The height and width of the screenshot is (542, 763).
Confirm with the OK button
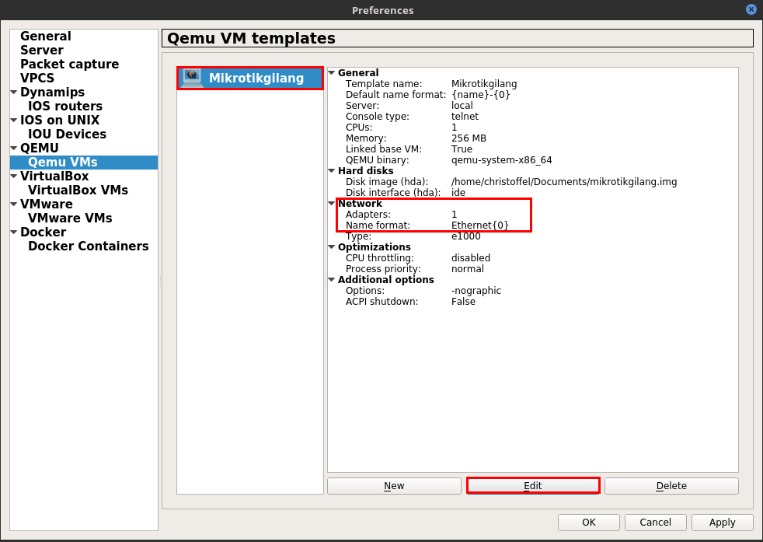(589, 522)
